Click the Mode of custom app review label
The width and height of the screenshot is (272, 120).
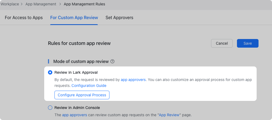click(81, 61)
